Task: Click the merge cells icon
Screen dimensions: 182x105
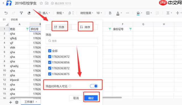Action: [x=157, y=13]
